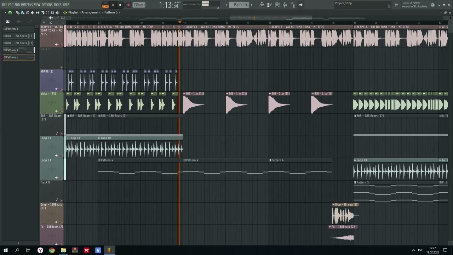453x255 pixels.
Task: Add a new pattern with plus button
Action: pyautogui.click(x=251, y=5)
